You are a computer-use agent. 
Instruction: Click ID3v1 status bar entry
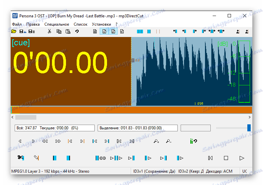(x=154, y=171)
